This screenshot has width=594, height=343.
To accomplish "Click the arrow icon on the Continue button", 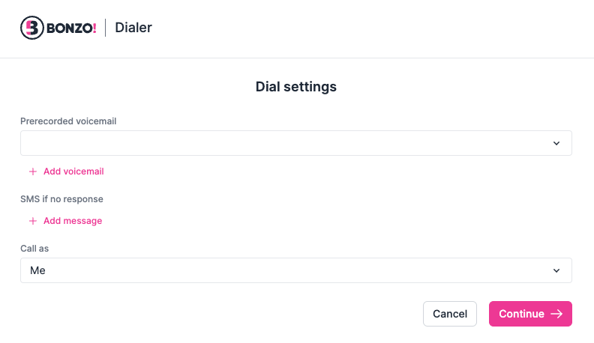I will [556, 314].
